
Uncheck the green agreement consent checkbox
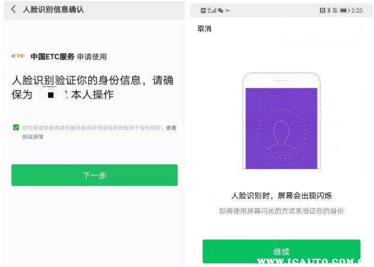click(x=16, y=127)
